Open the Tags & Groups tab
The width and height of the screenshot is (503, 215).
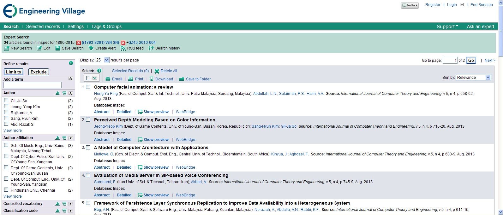pos(106,26)
